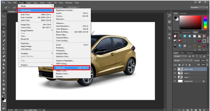Select the Eyedropper tool
Viewport: 210px width, 111px height.
click(x=4, y=36)
